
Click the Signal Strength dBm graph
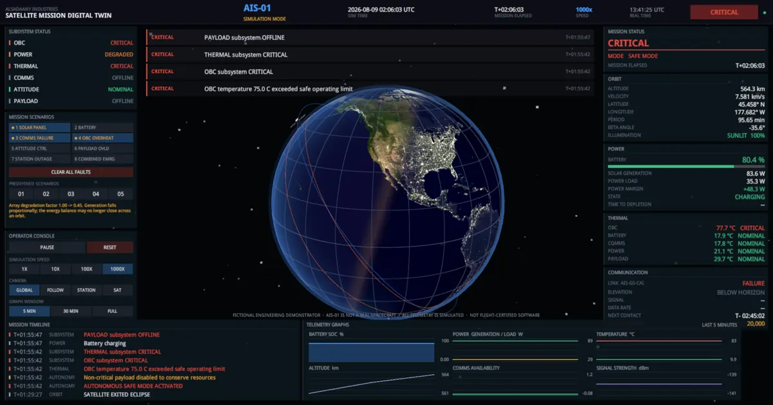click(659, 384)
